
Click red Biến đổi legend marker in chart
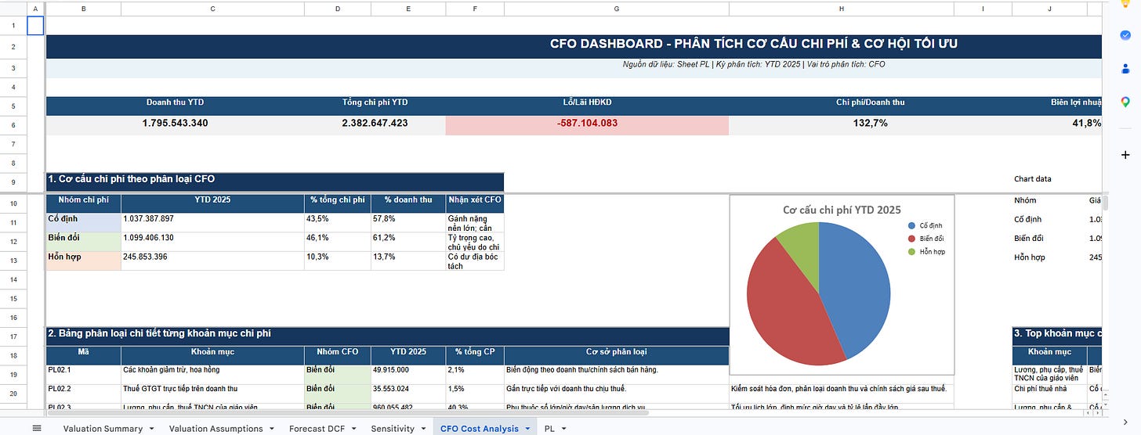[x=912, y=238]
